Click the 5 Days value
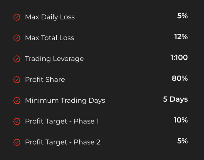 [x=175, y=99]
